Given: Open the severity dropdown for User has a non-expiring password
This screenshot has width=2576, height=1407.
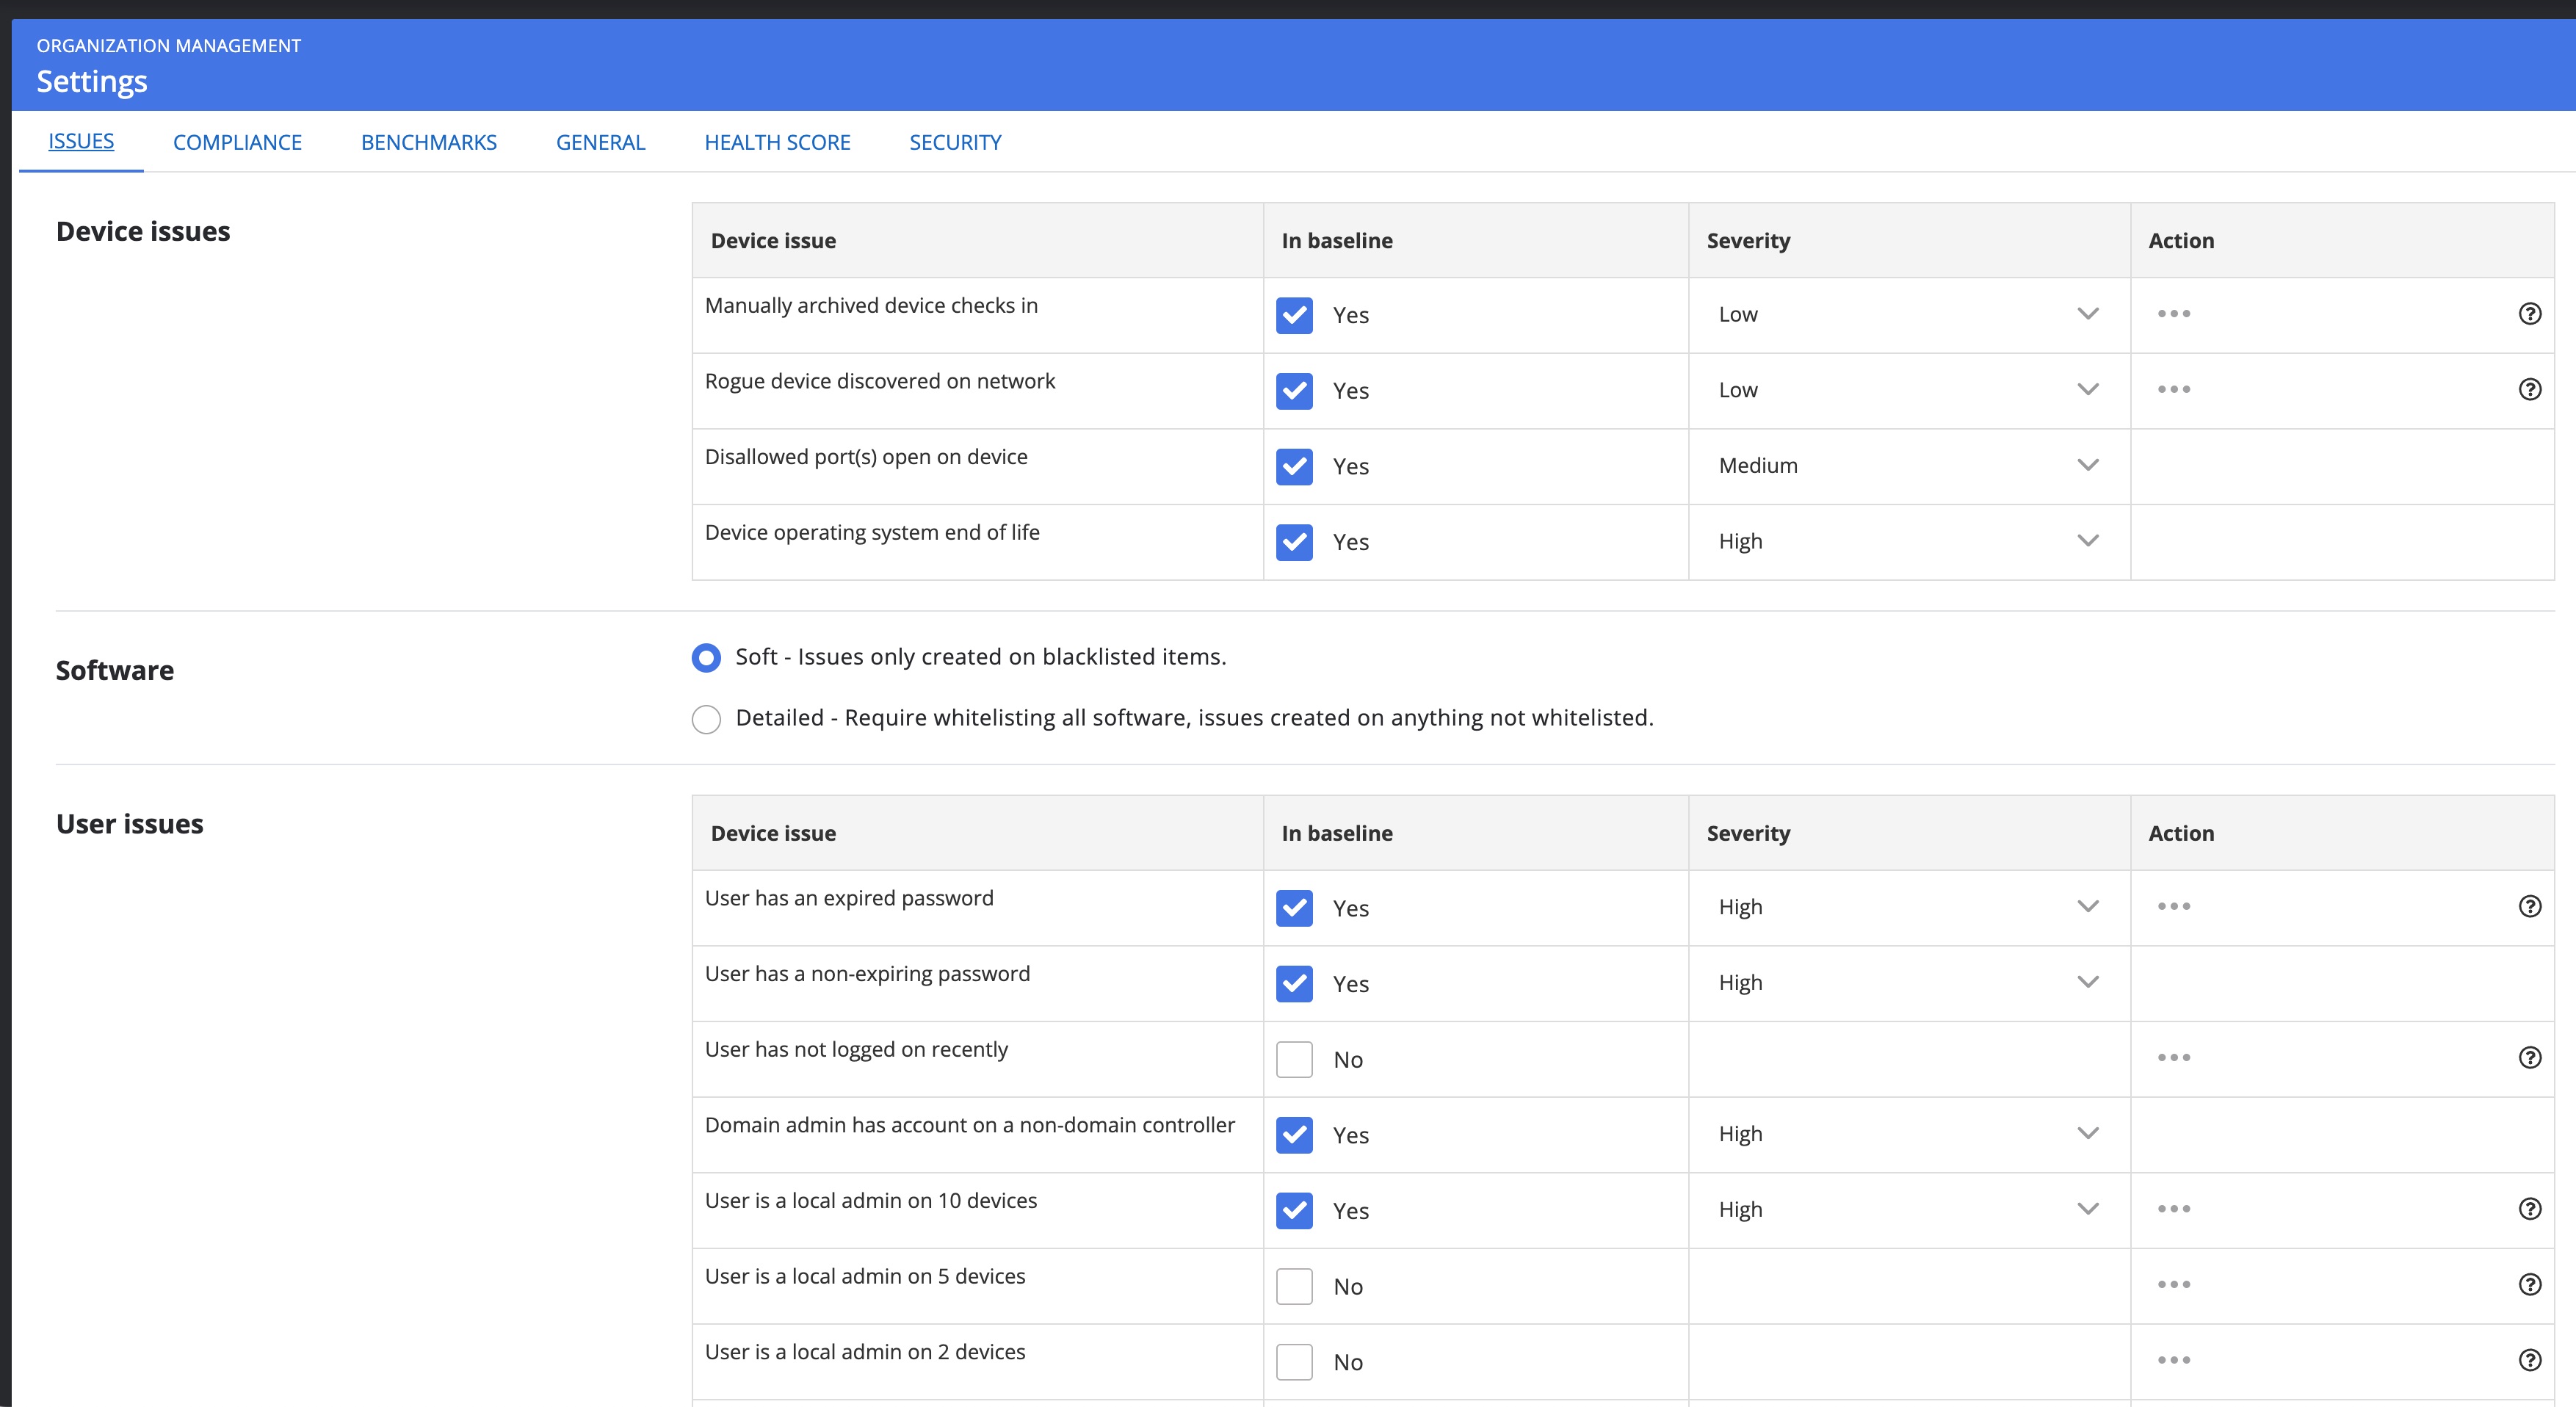Looking at the screenshot, I should (x=2087, y=982).
